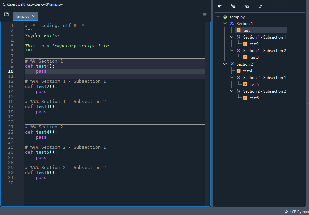Click the Python file icon next to temp.py
309x215 pixels.
tap(225, 17)
